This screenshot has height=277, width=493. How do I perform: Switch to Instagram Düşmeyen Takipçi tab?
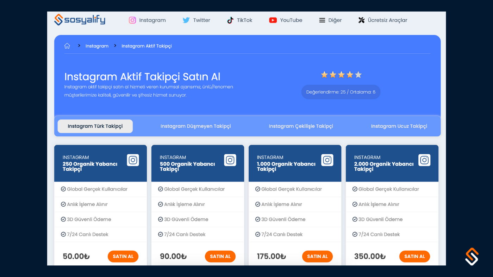196,126
